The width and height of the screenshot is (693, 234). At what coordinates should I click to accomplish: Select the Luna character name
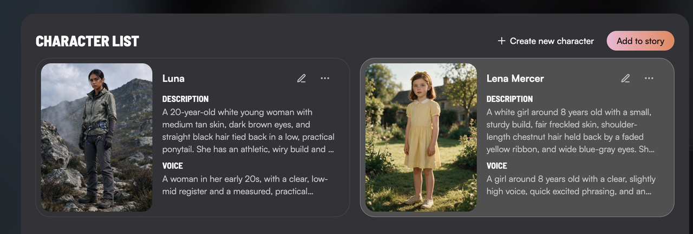173,79
